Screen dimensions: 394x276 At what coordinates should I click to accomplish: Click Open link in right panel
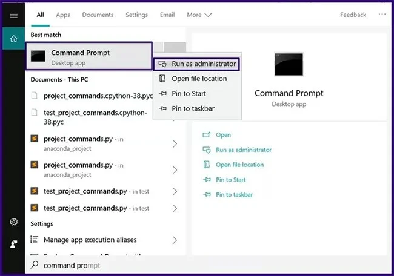(x=223, y=135)
